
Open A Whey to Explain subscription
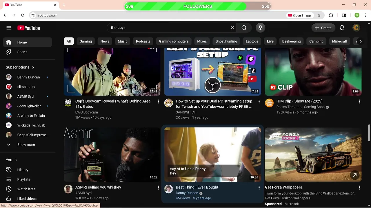(28, 116)
